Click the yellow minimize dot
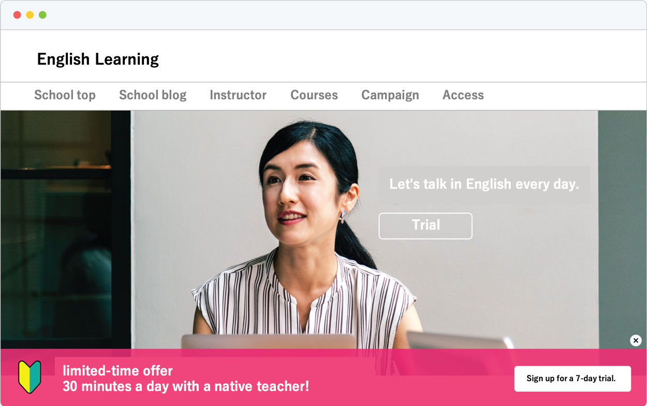647x406 pixels. pyautogui.click(x=30, y=15)
